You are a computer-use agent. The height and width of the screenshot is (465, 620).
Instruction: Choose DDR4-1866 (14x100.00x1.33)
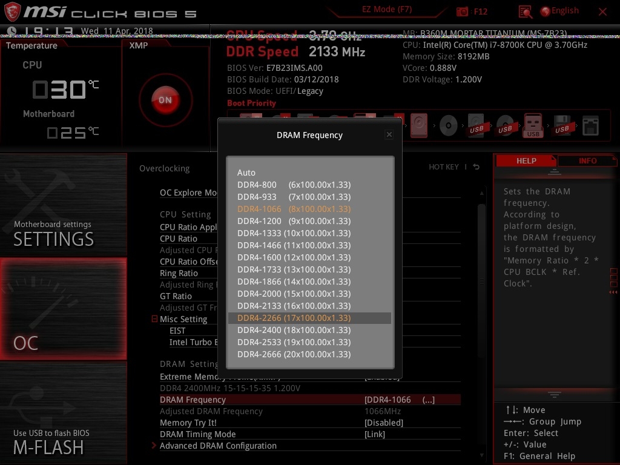coord(309,282)
